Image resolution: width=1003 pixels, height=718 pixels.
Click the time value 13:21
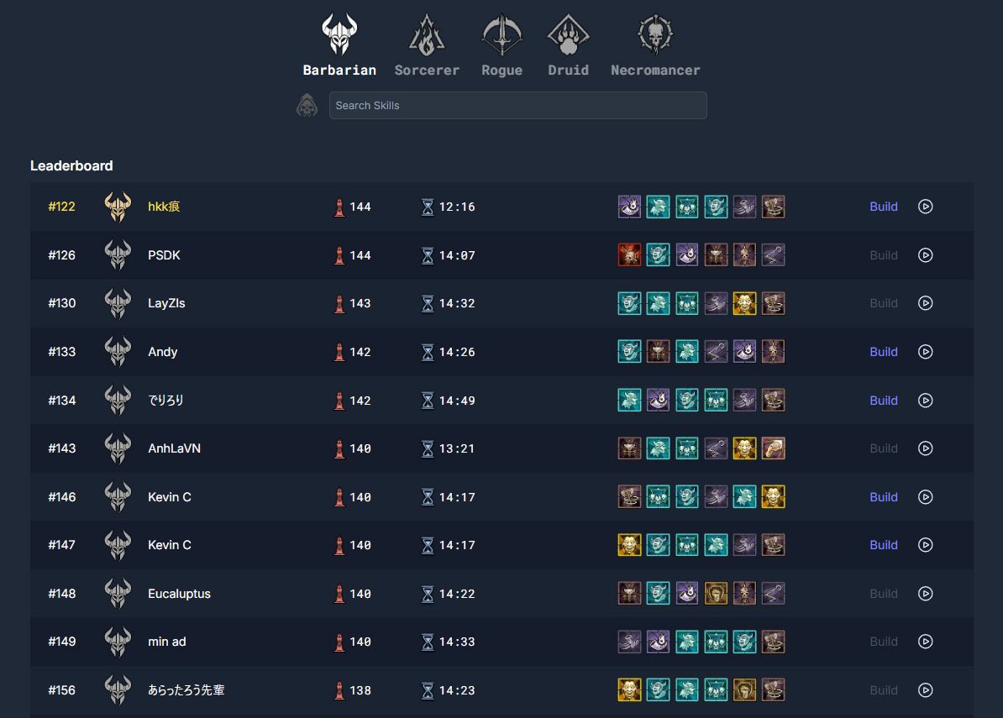(457, 448)
